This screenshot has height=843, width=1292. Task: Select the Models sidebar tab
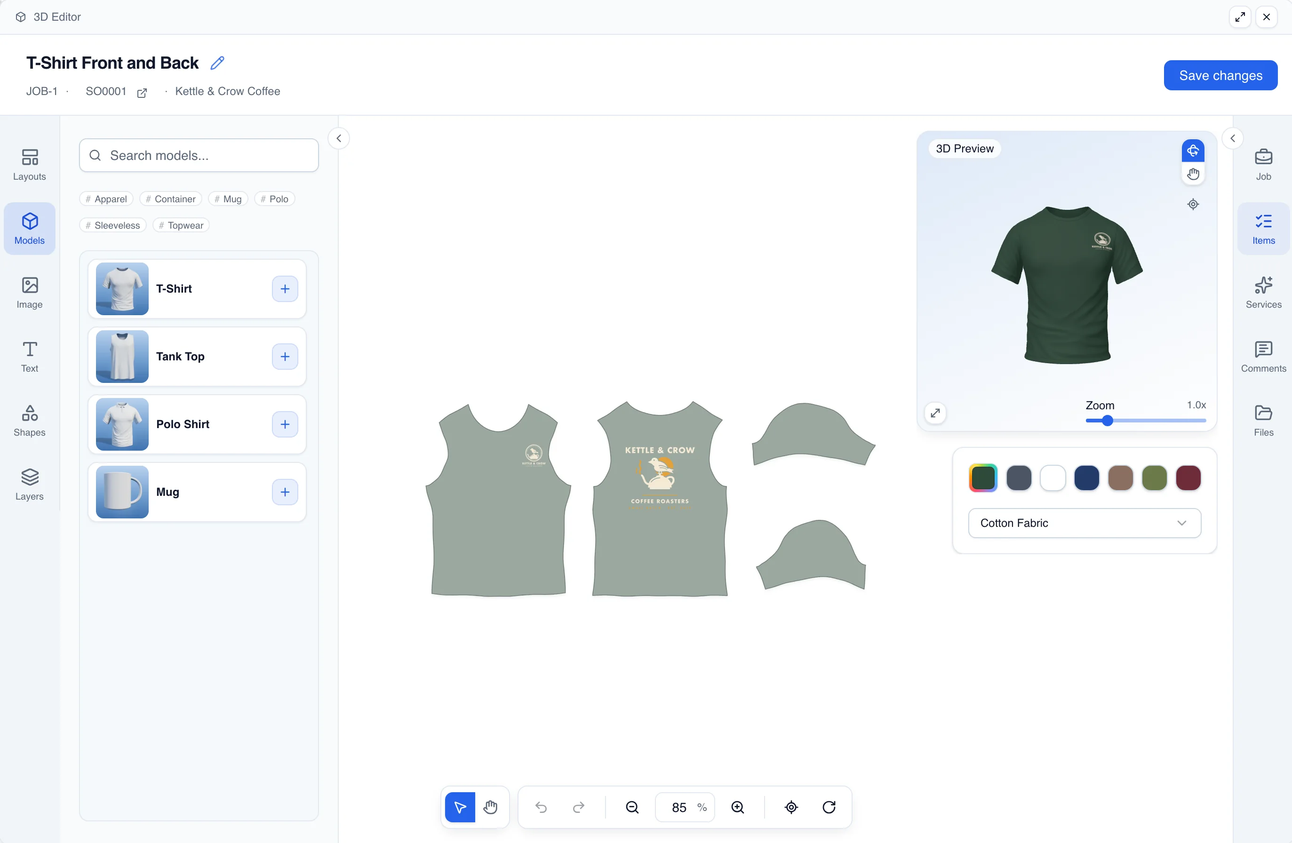29,229
